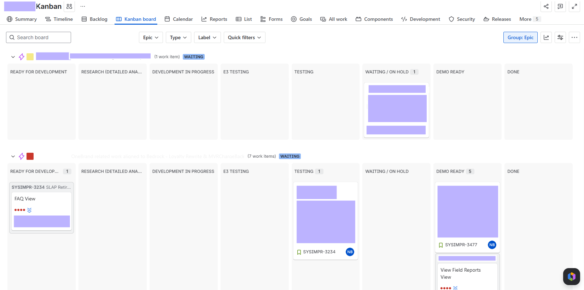This screenshot has height=290, width=584.
Task: Open the Epic filter dropdown
Action: click(151, 37)
